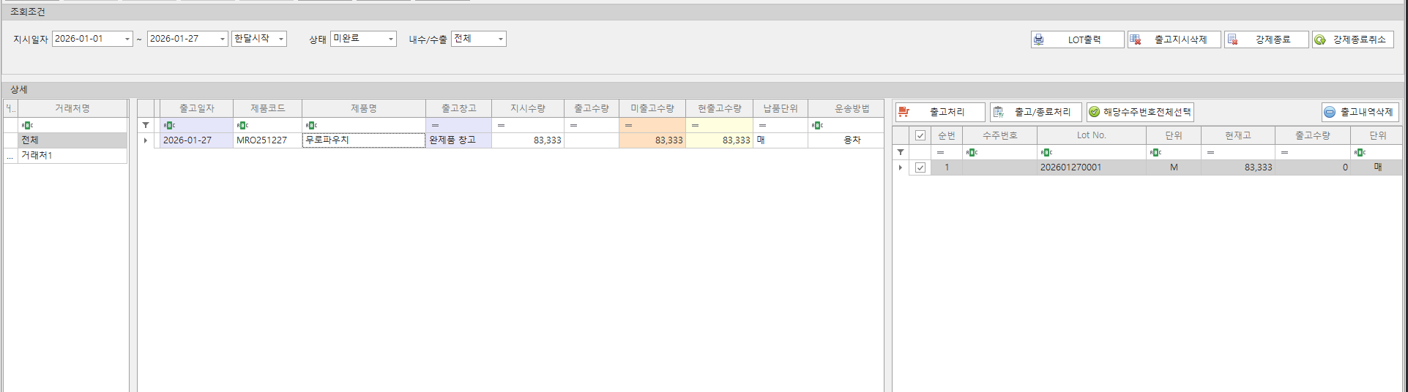Image resolution: width=1408 pixels, height=392 pixels.
Task: Click the 출고지시삭제 button
Action: tap(1174, 39)
